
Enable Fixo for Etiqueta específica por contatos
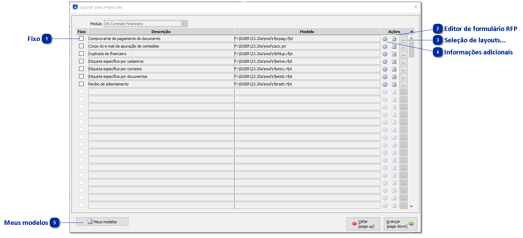[x=81, y=69]
